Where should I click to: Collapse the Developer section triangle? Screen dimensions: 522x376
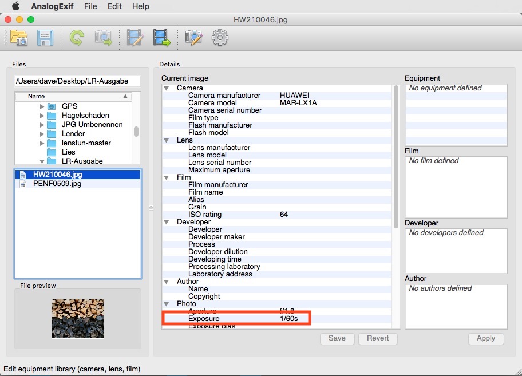[x=167, y=222]
